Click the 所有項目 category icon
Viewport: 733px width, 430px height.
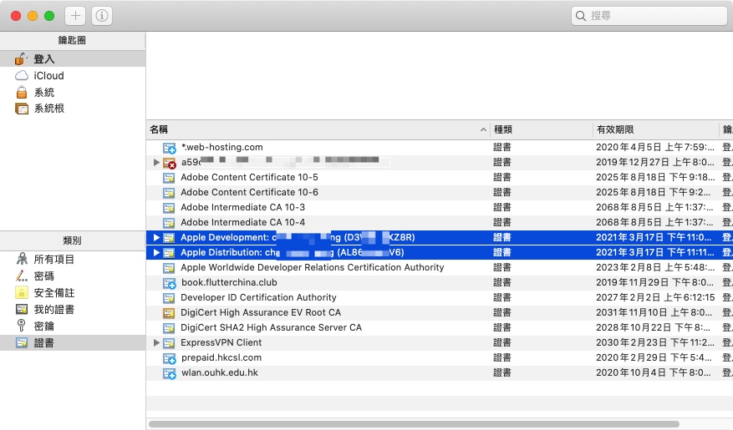pyautogui.click(x=22, y=259)
